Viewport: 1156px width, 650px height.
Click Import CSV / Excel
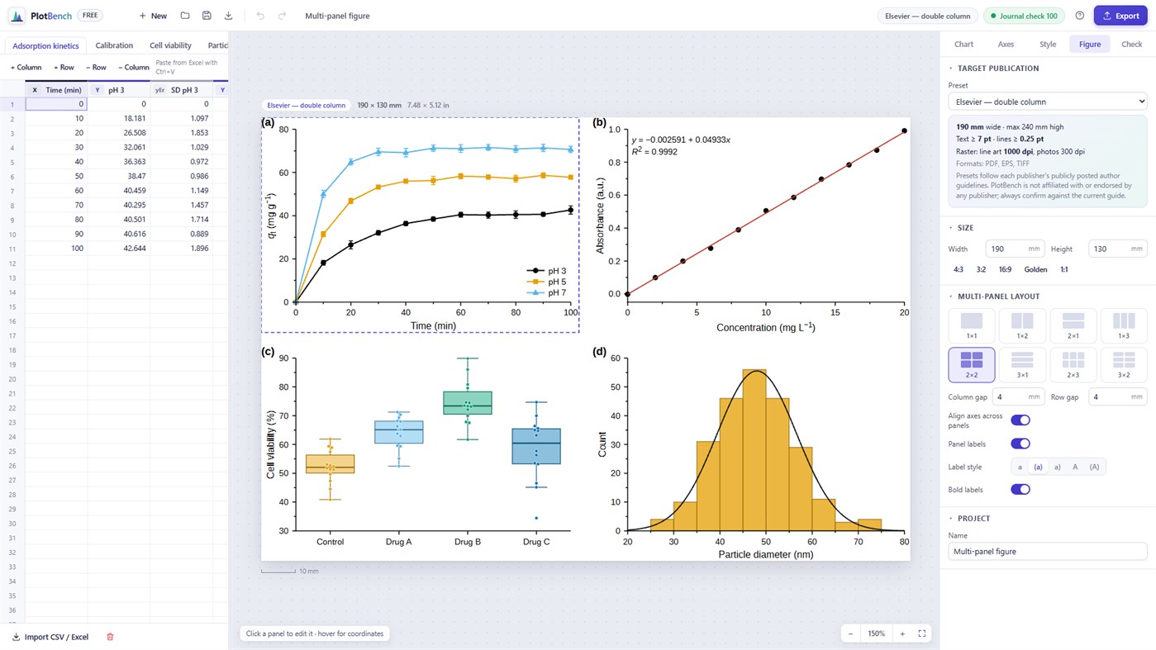(50, 637)
